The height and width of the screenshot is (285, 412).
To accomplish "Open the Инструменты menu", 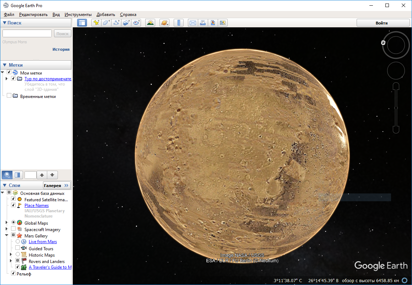I will coord(78,15).
